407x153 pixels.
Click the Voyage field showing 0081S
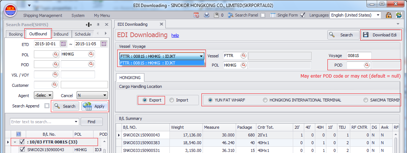click(359, 56)
